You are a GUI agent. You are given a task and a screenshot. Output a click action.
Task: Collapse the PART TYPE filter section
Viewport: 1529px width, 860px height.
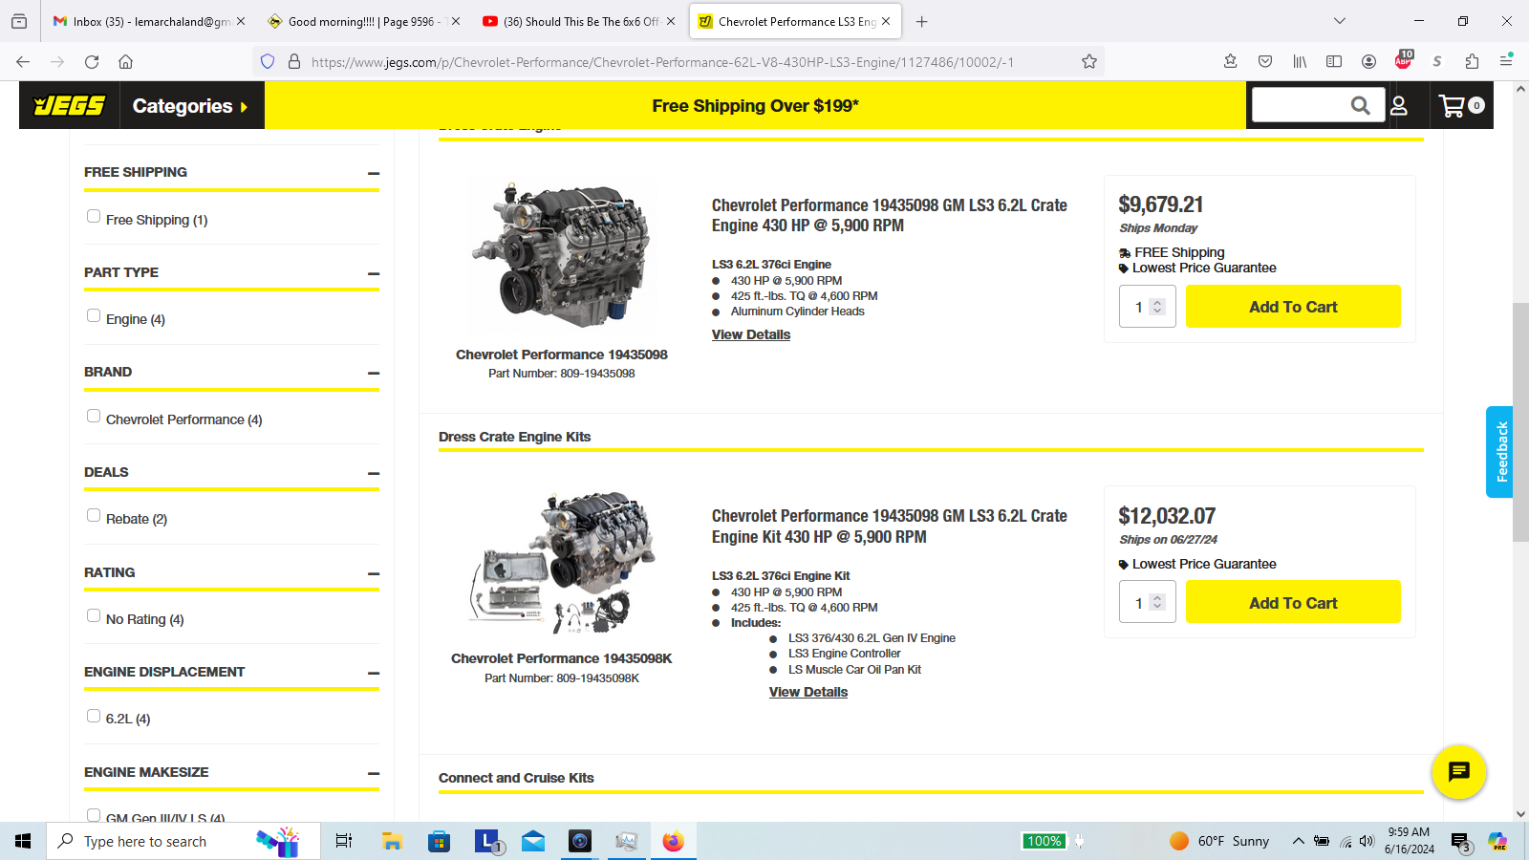(374, 273)
